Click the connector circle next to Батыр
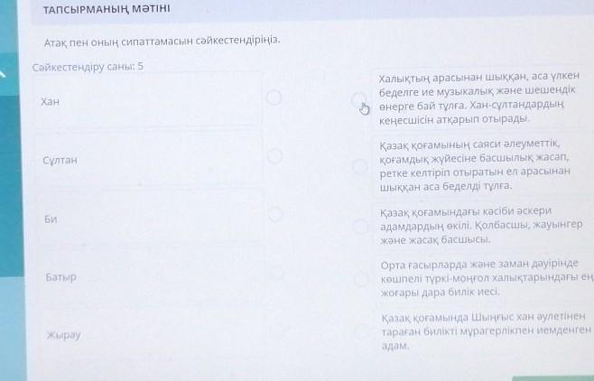 (276, 273)
